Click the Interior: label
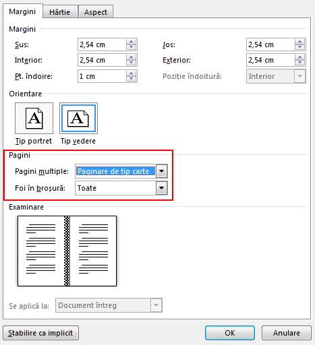Screen dimensions: 315x345 28,60
